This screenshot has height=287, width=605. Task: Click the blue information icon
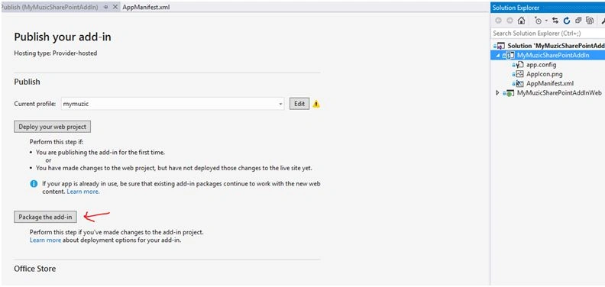coord(34,184)
